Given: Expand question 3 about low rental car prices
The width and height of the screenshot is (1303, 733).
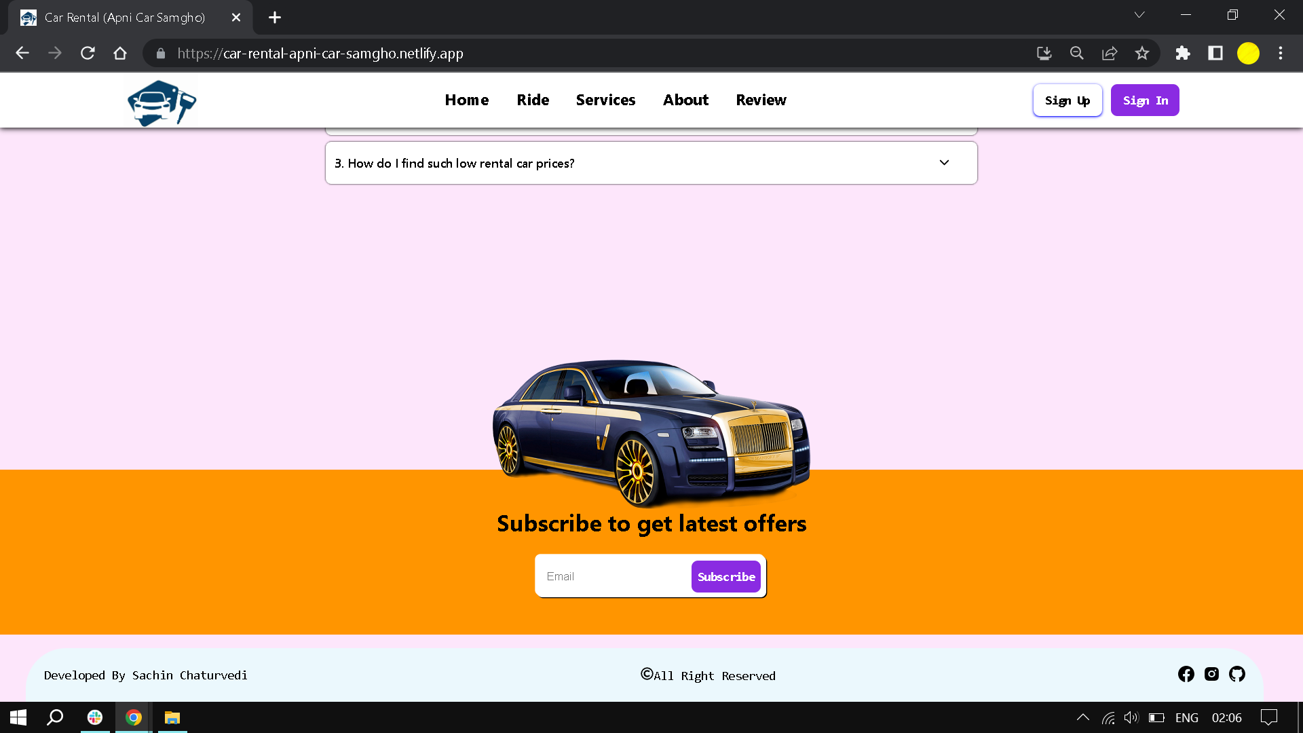Looking at the screenshot, I should 943,163.
